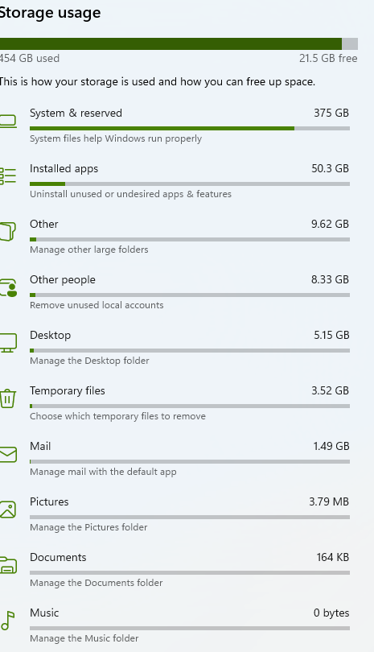The image size is (374, 652).
Task: Click the Mail envelope icon
Action: pyautogui.click(x=8, y=455)
